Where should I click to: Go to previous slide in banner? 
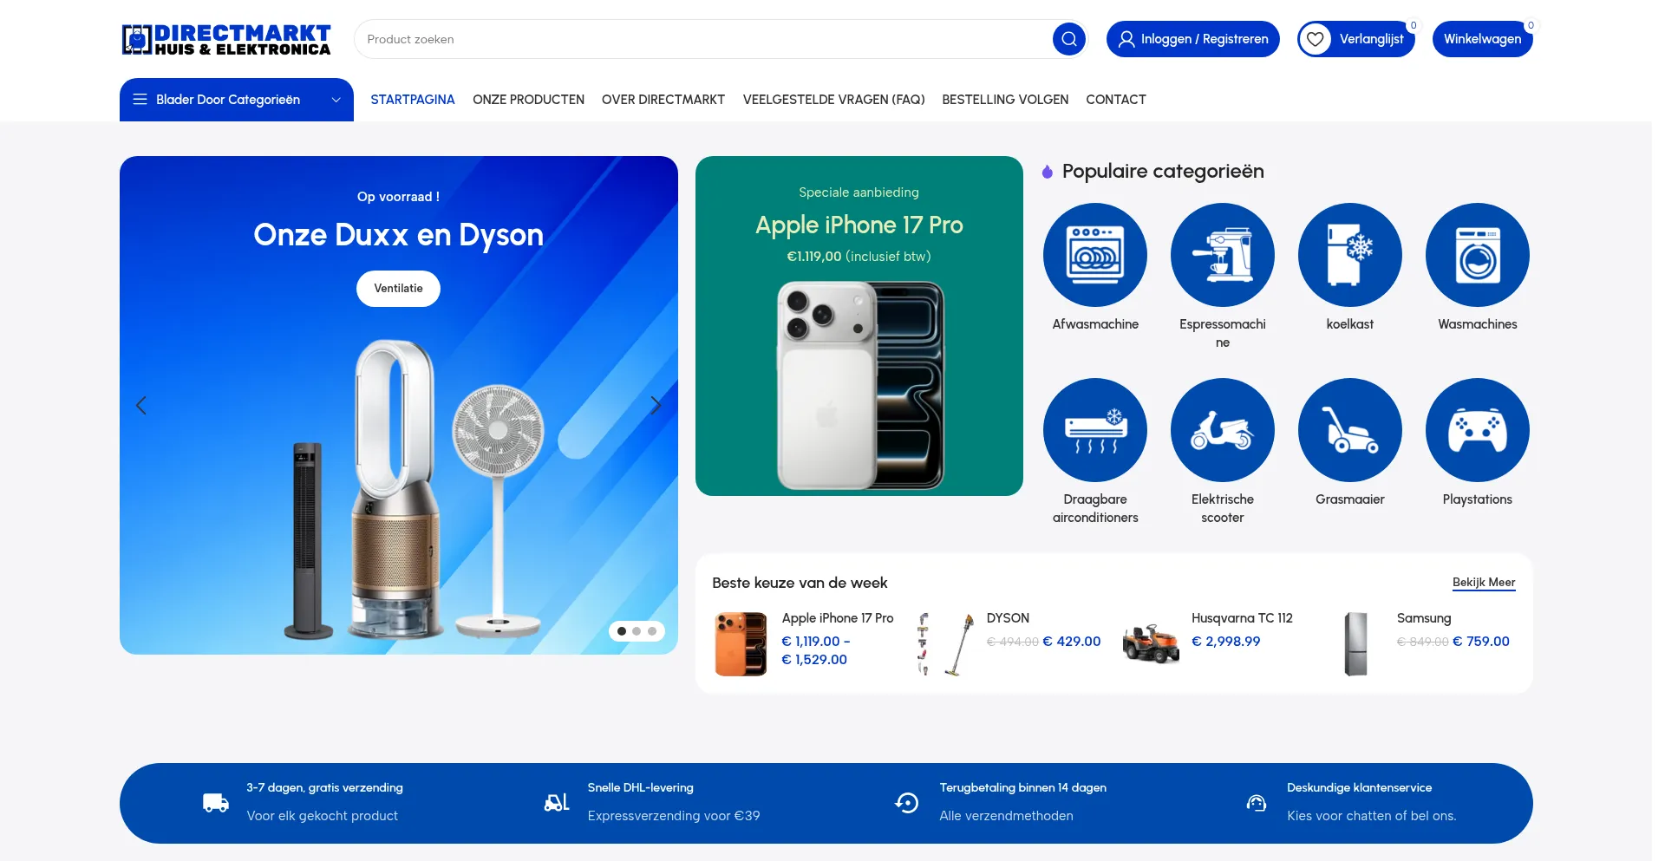[x=141, y=405]
